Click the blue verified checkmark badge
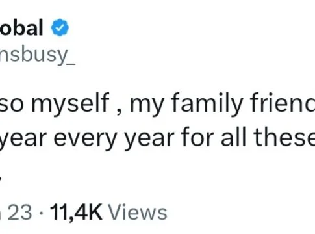The image size is (315, 234). [x=60, y=27]
